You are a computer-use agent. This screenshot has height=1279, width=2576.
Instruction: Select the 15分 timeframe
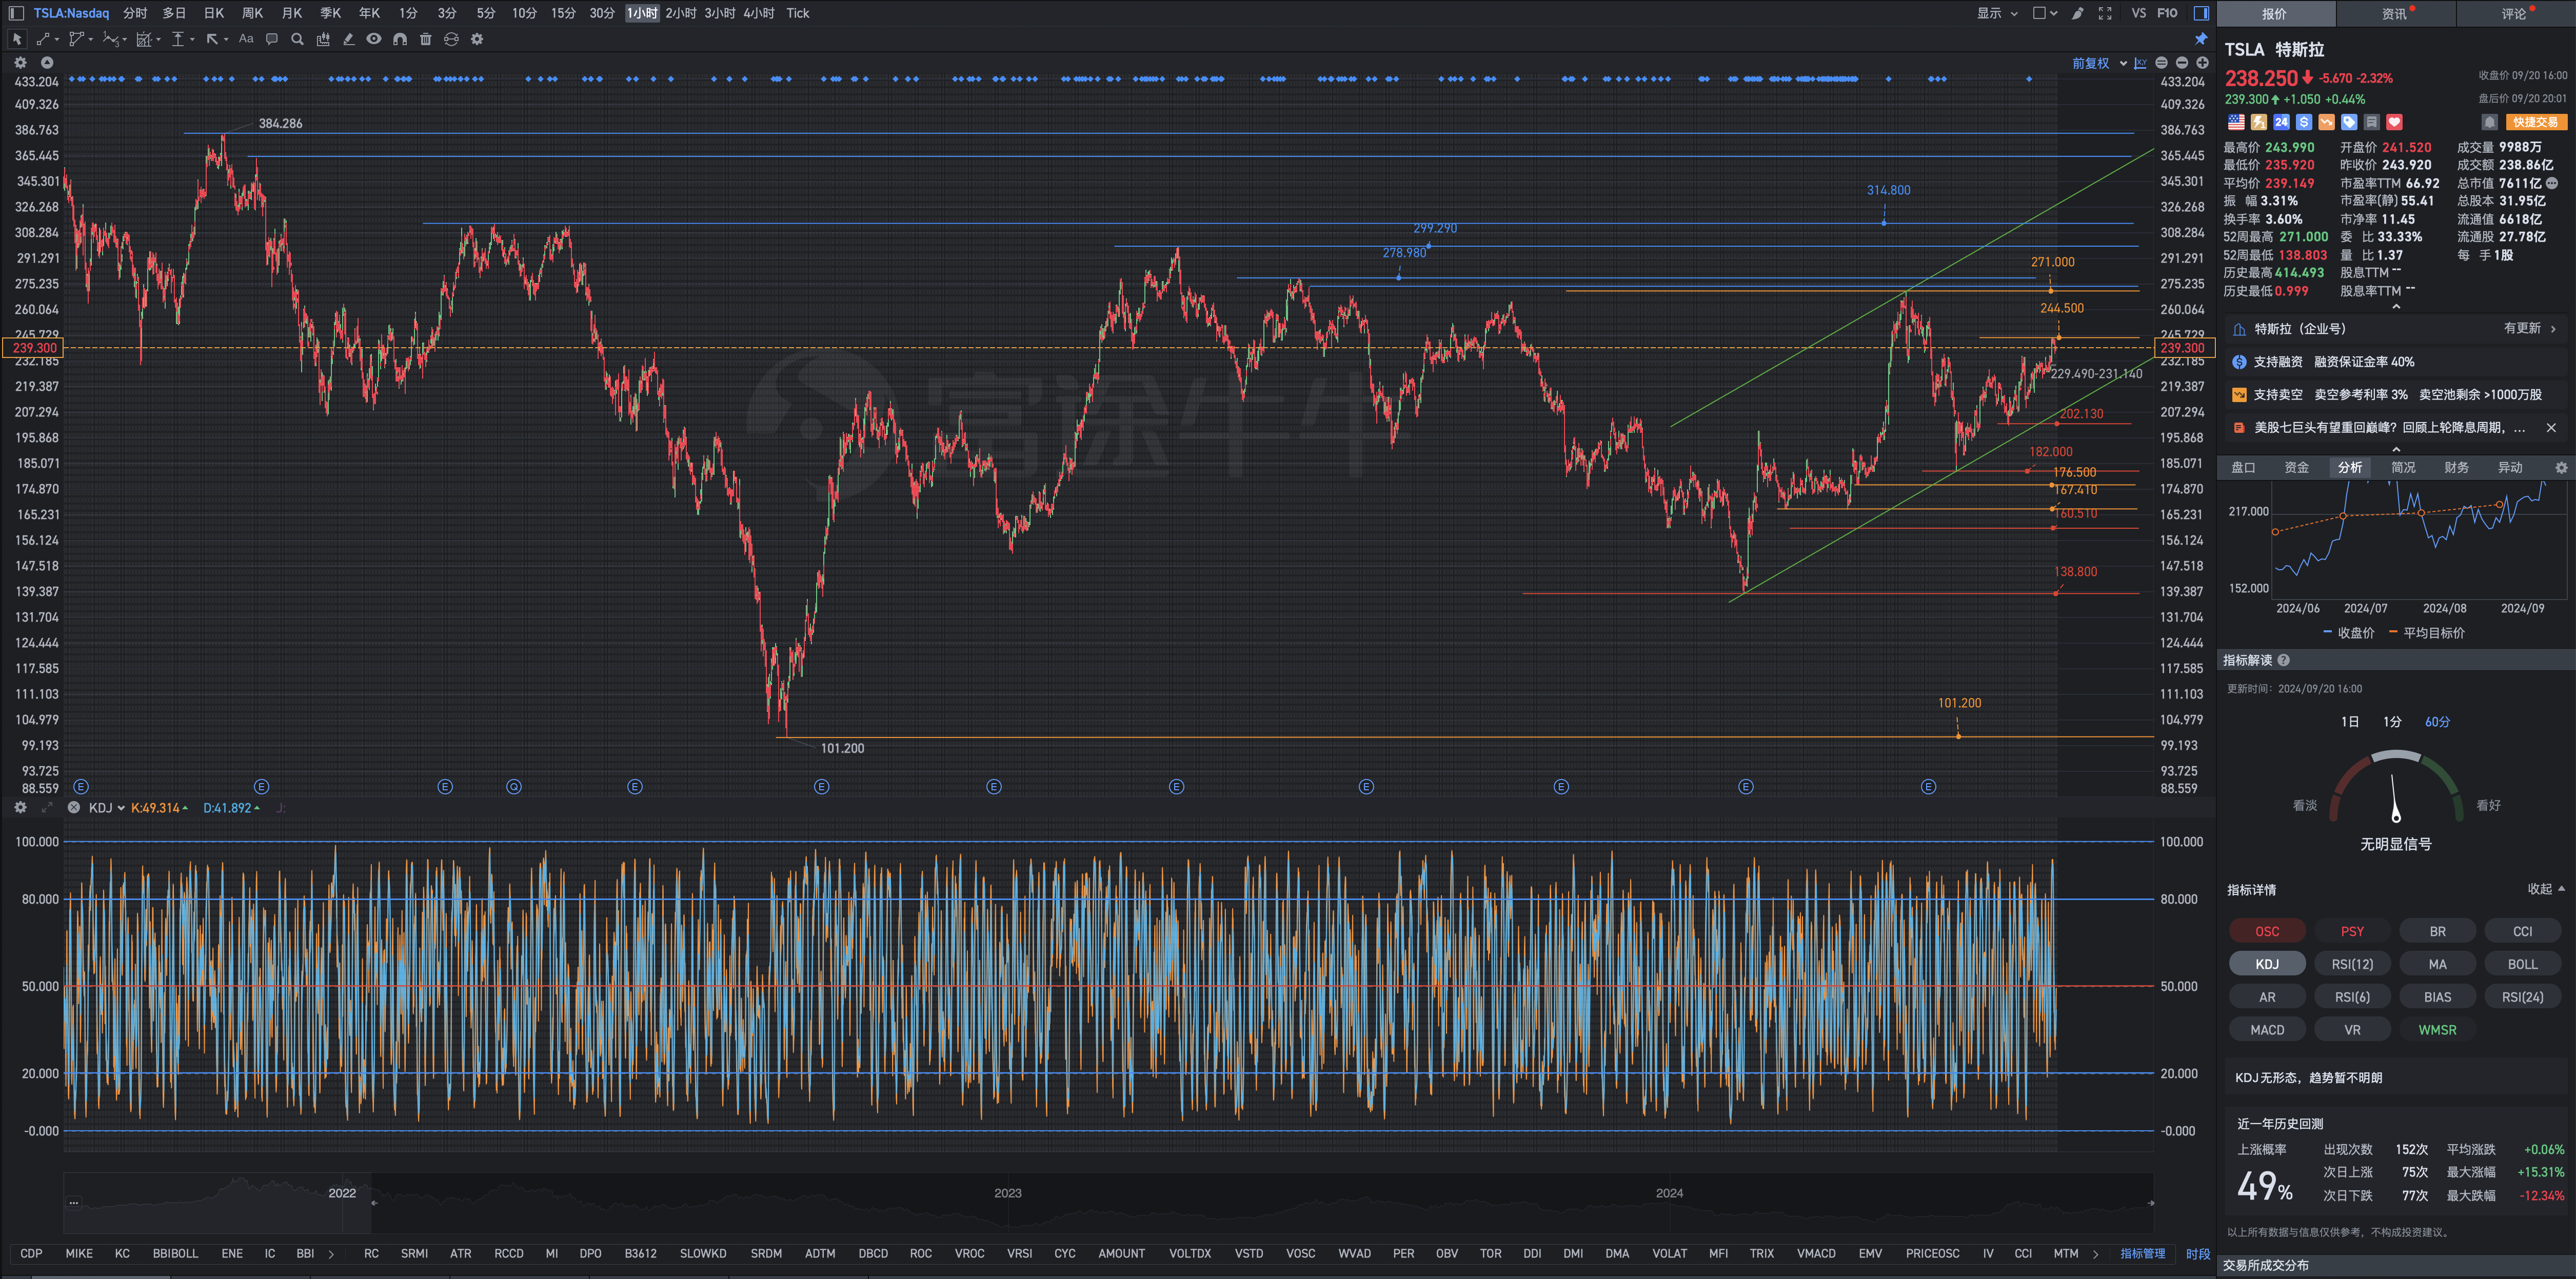[564, 13]
